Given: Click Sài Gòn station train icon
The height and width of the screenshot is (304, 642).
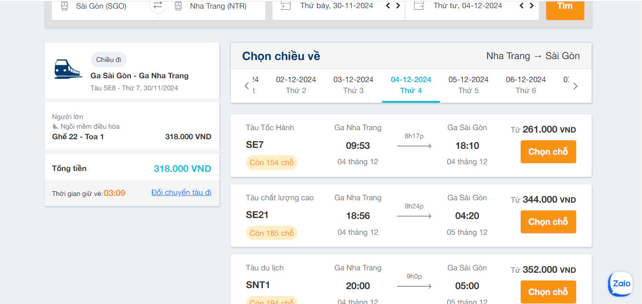Looking at the screenshot, I should (64, 6).
